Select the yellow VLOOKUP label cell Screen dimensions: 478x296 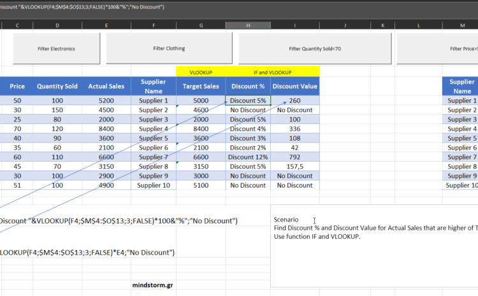(201, 72)
